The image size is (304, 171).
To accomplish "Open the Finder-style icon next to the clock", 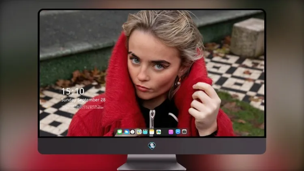I will [139, 132].
